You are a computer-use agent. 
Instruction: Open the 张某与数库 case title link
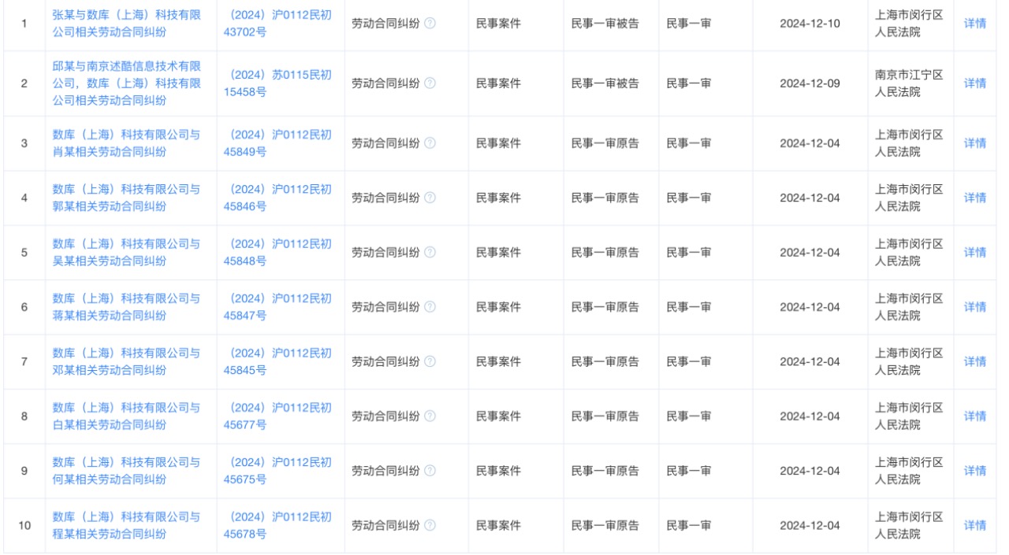[126, 24]
